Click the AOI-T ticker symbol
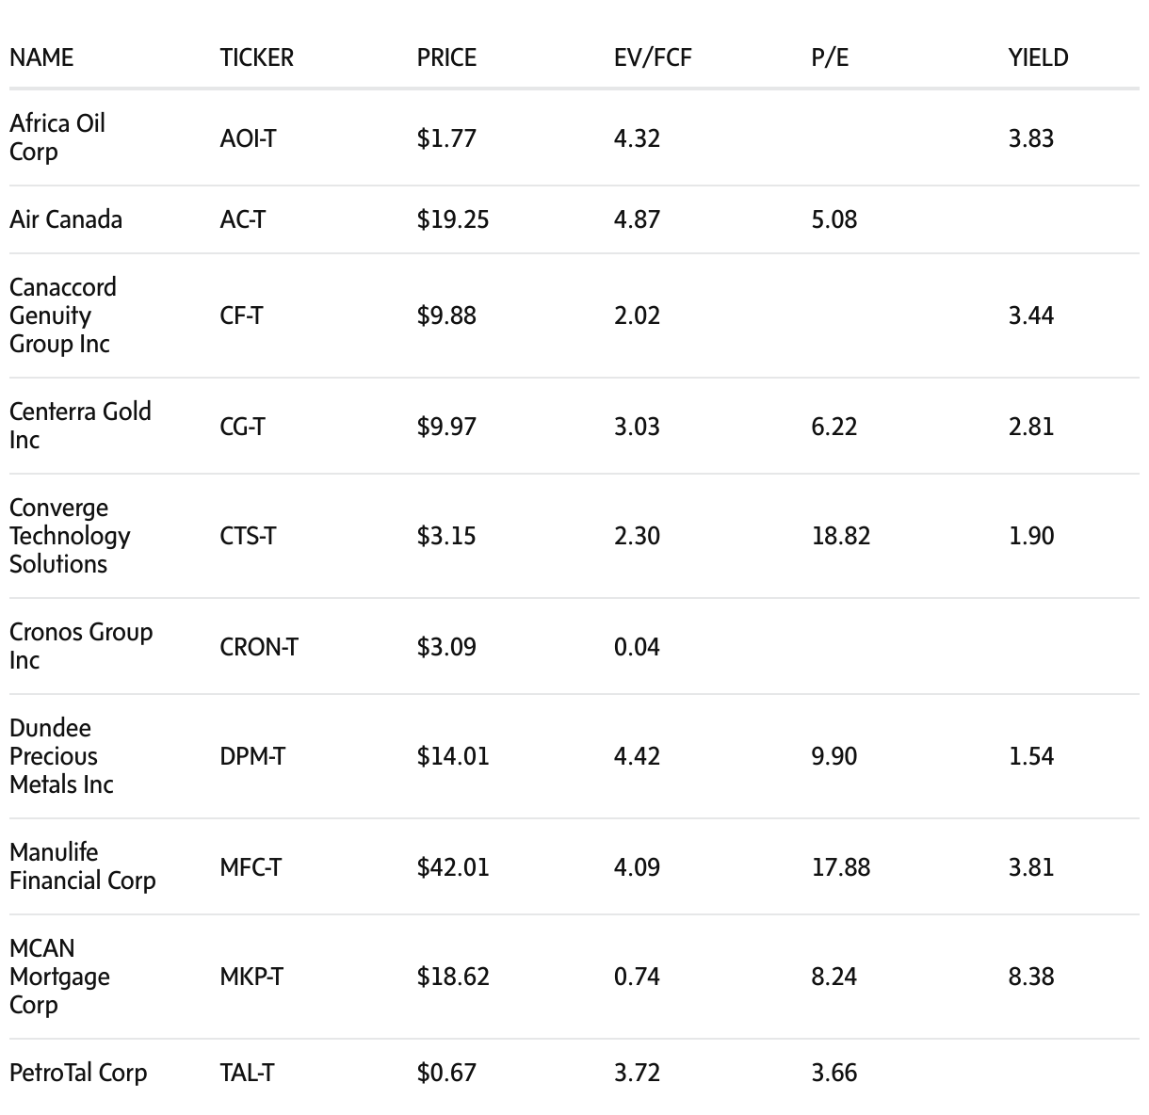 (x=248, y=138)
